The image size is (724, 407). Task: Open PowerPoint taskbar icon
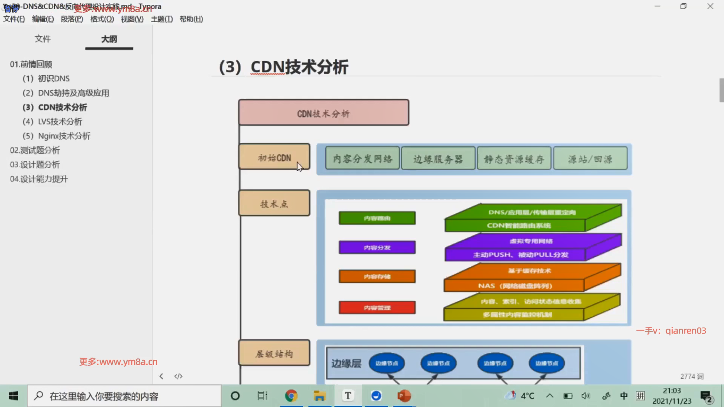(404, 396)
